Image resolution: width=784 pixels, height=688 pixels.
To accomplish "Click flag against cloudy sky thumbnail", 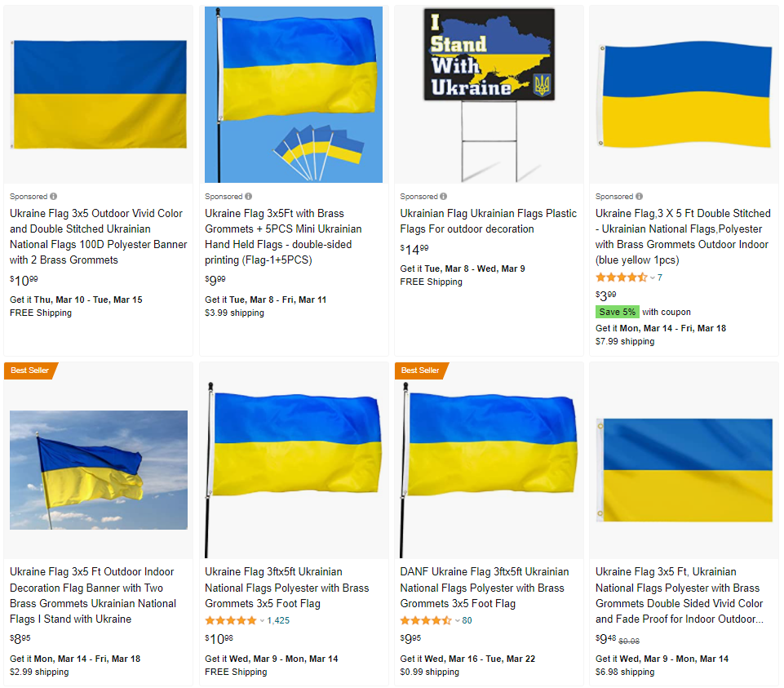I will 99,470.
